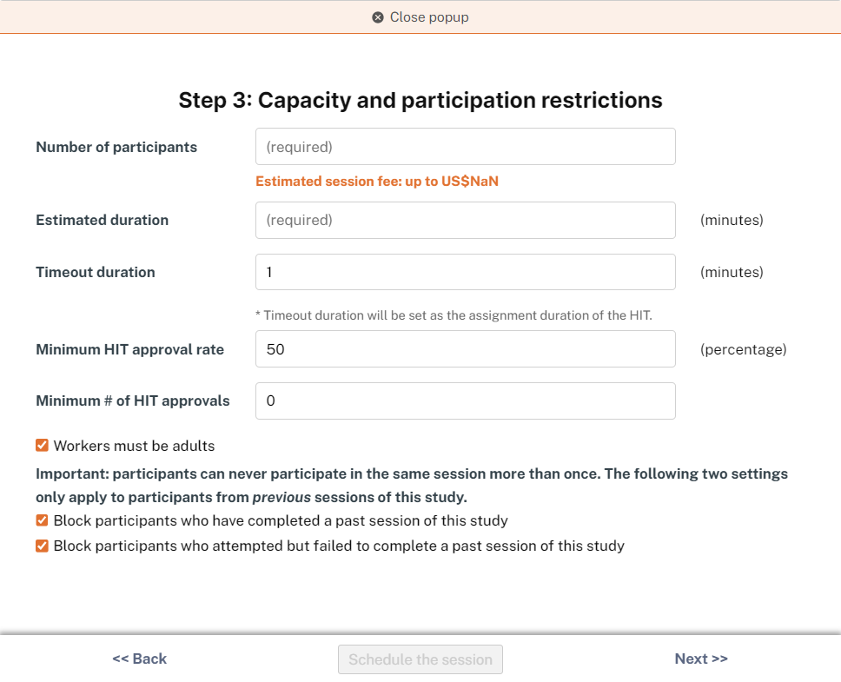Focus the Number of participants field
Viewport: 841px width, 682px height.
(465, 146)
